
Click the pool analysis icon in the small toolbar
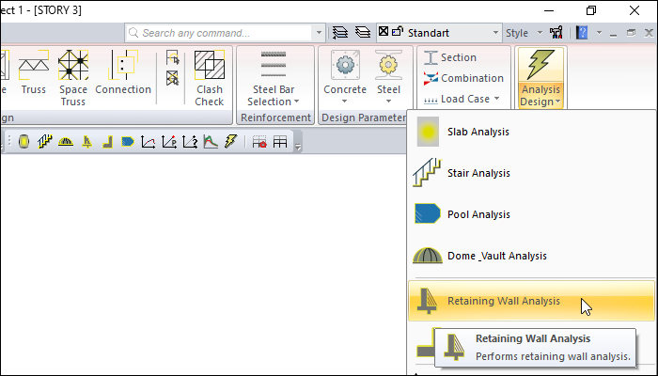point(128,142)
